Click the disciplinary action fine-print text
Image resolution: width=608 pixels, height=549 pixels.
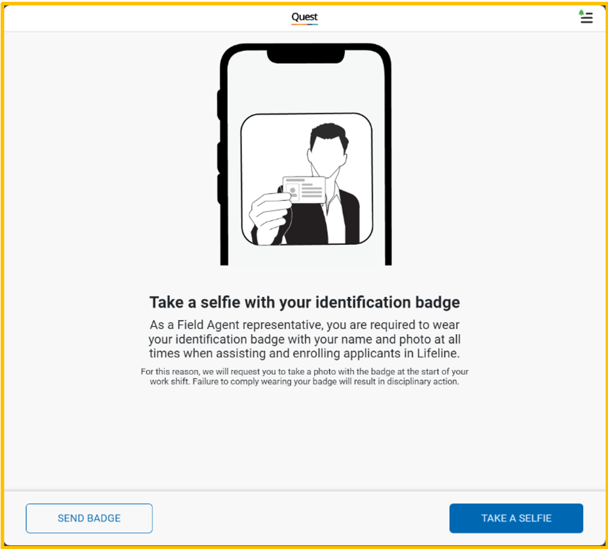point(305,377)
